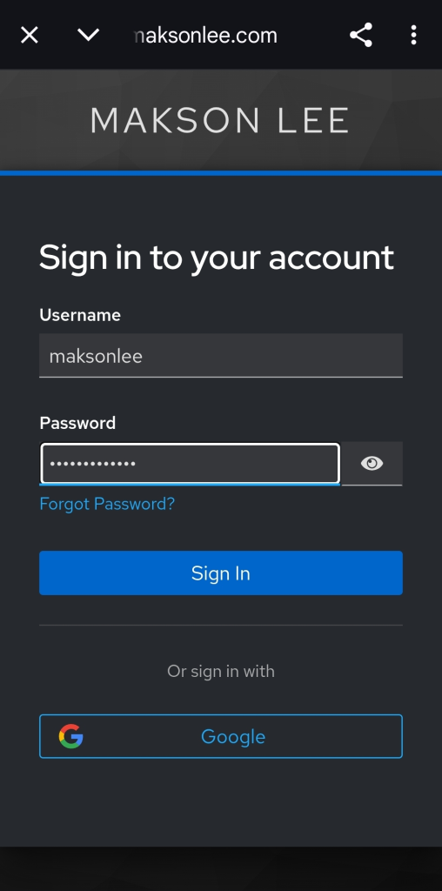The image size is (442, 891).
Task: Click the blue Sign In button
Action: point(221,573)
